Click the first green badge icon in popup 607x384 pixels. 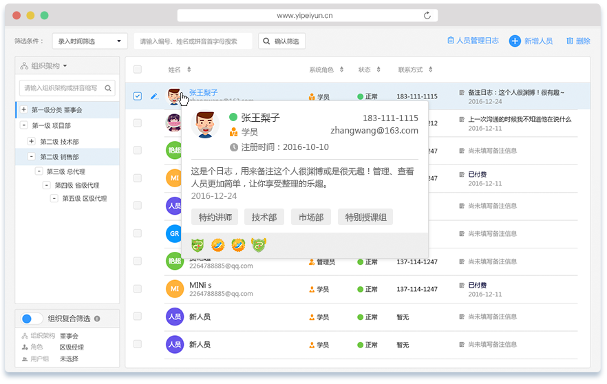point(198,244)
